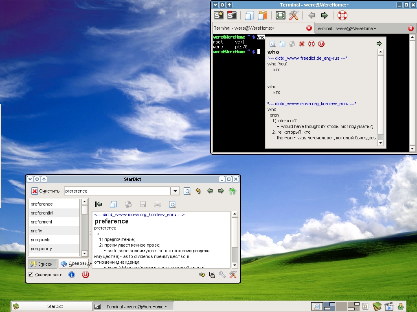This screenshot has height=312, width=417.
Task: Click the greyed speaker icon in the who popup
Action: (292, 44)
